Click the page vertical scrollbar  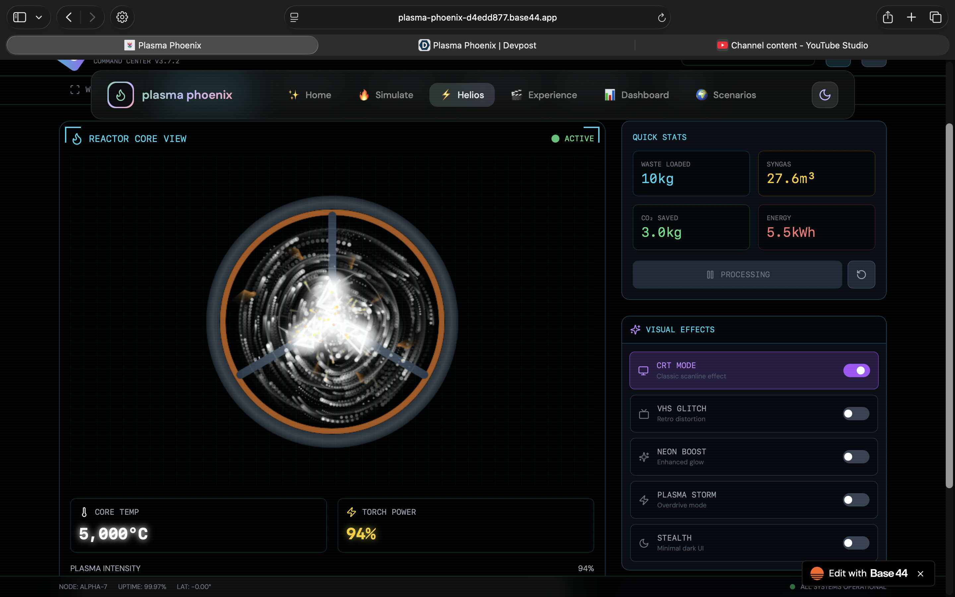[x=949, y=306]
